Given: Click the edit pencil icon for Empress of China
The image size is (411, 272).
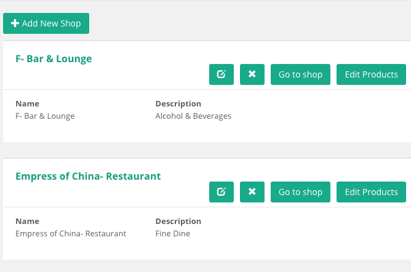Looking at the screenshot, I should pos(221,192).
